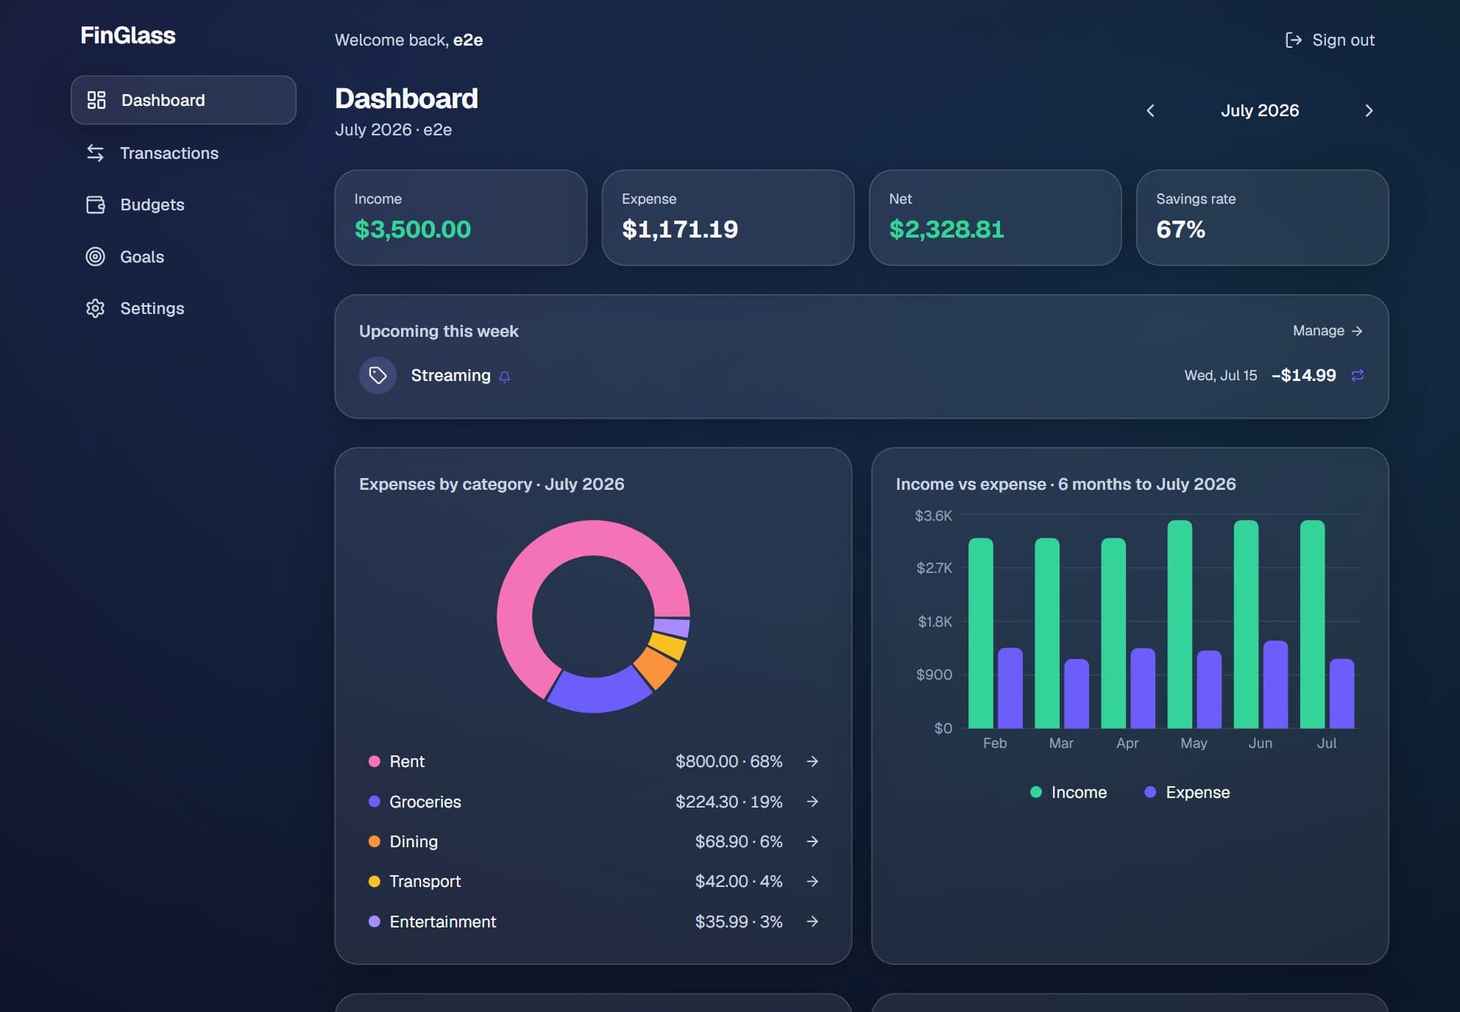Click the recurring repeat icon next to -$14.99
The image size is (1460, 1012).
tap(1358, 375)
